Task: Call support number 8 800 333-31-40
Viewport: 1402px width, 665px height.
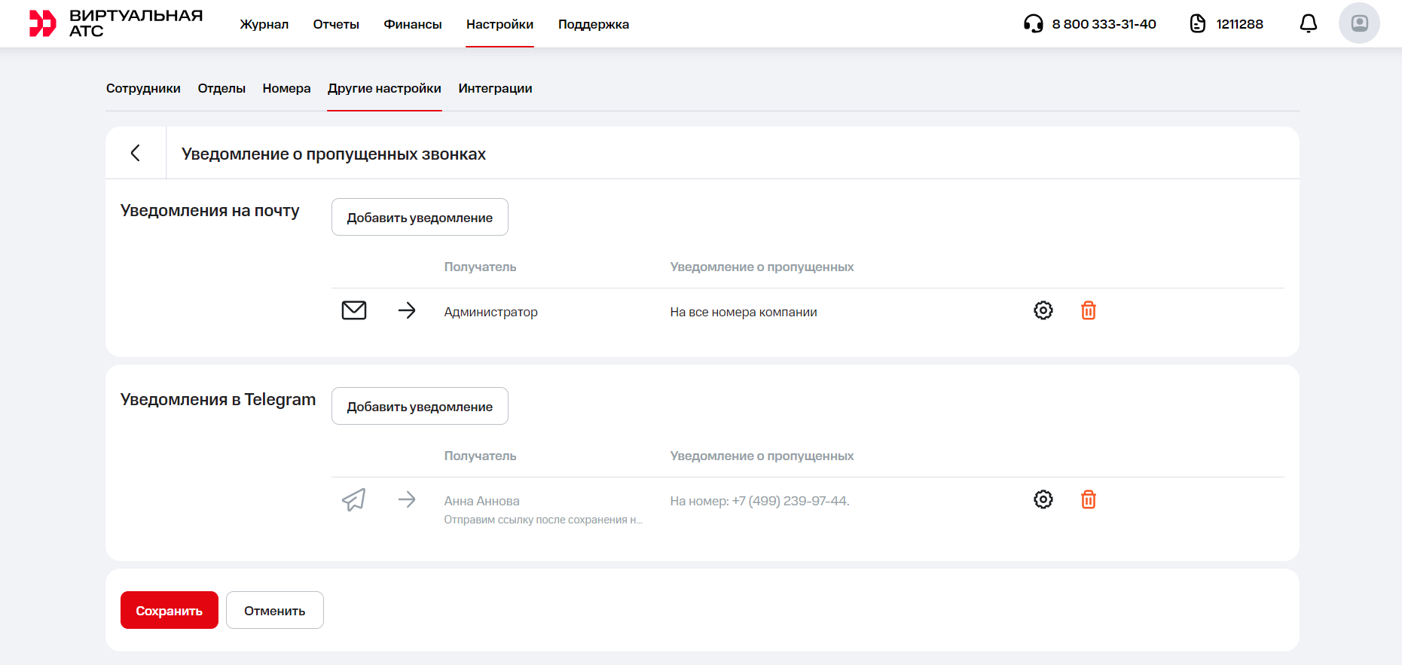Action: pyautogui.click(x=1103, y=24)
